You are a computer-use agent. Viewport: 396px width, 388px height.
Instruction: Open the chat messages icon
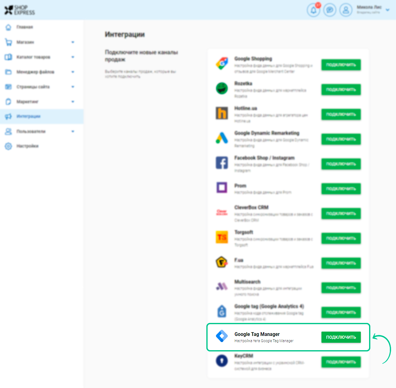[330, 10]
